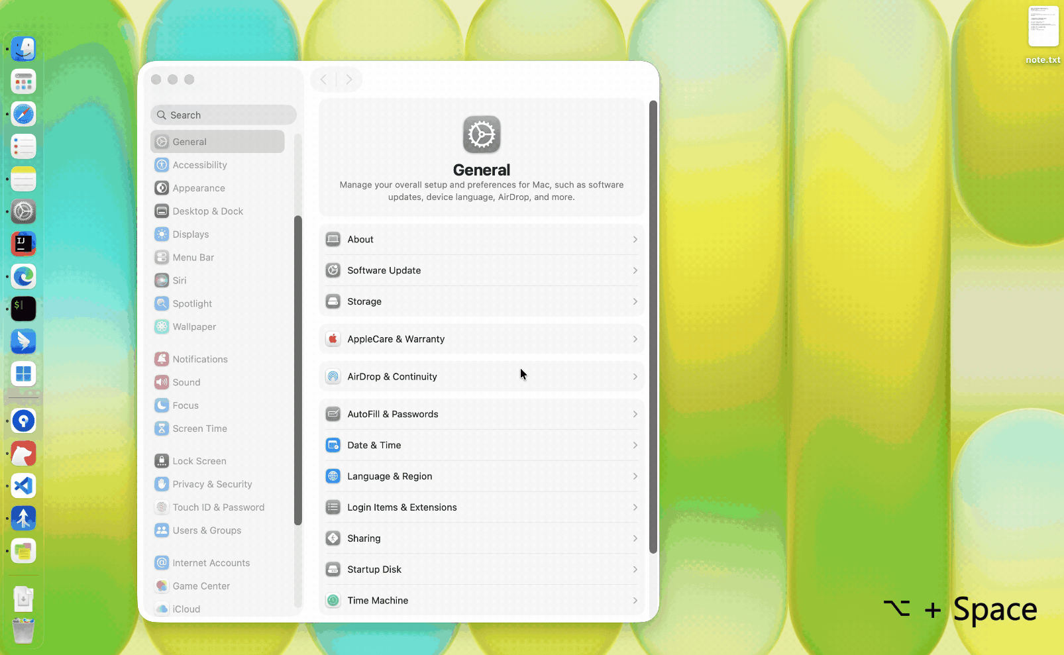Select Screen Time hourglass icon

(x=162, y=428)
